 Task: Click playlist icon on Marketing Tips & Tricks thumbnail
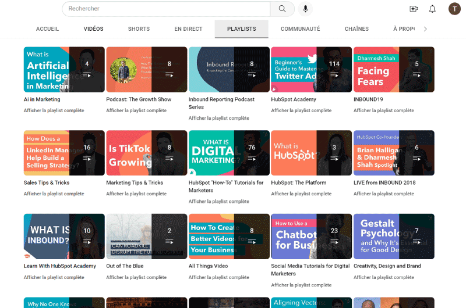169,159
